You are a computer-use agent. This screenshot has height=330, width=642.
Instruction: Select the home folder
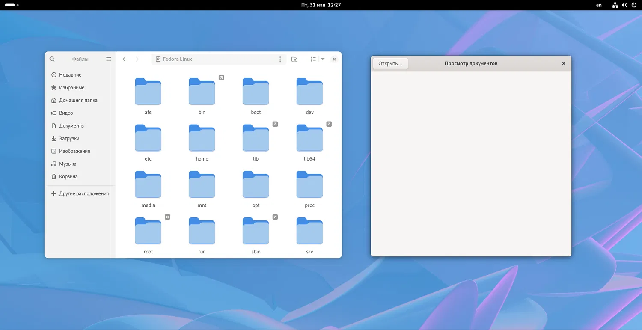[x=202, y=138]
